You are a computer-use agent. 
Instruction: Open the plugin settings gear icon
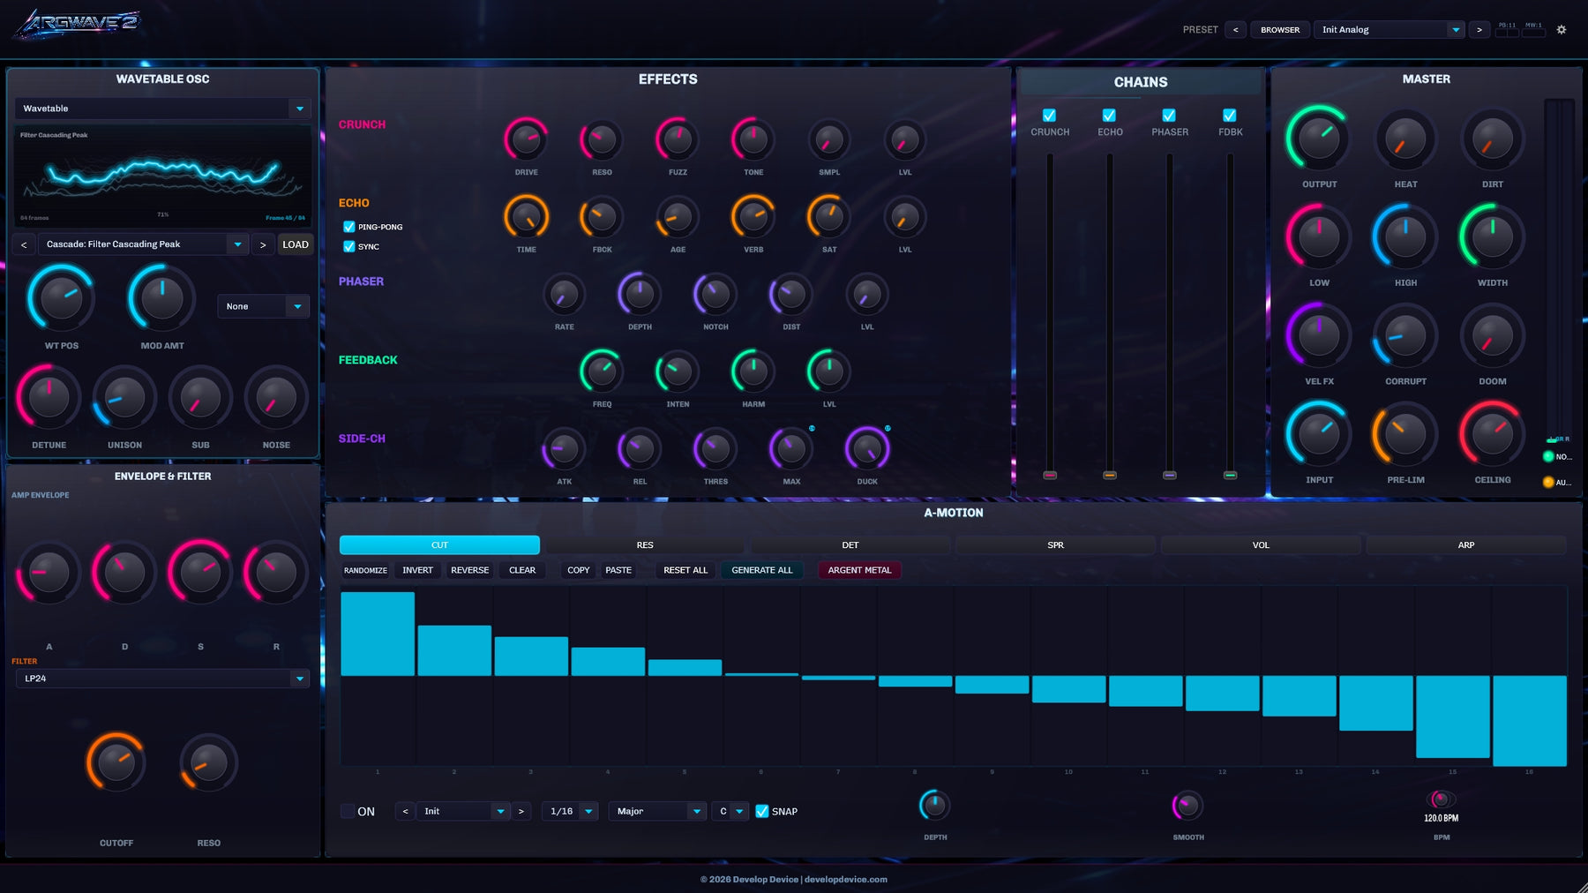coord(1562,29)
